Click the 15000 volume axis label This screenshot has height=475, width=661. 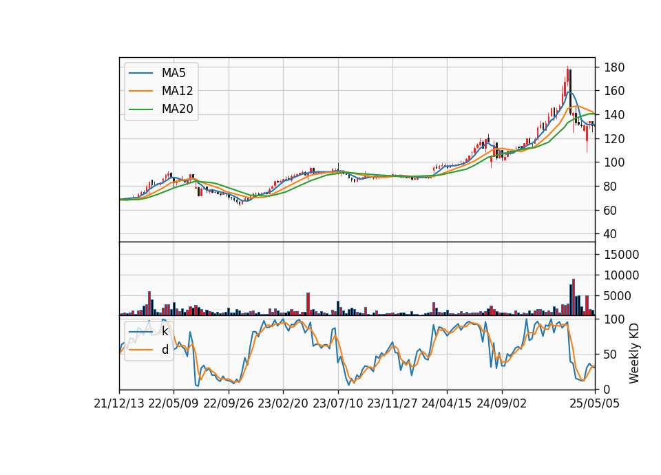621,255
